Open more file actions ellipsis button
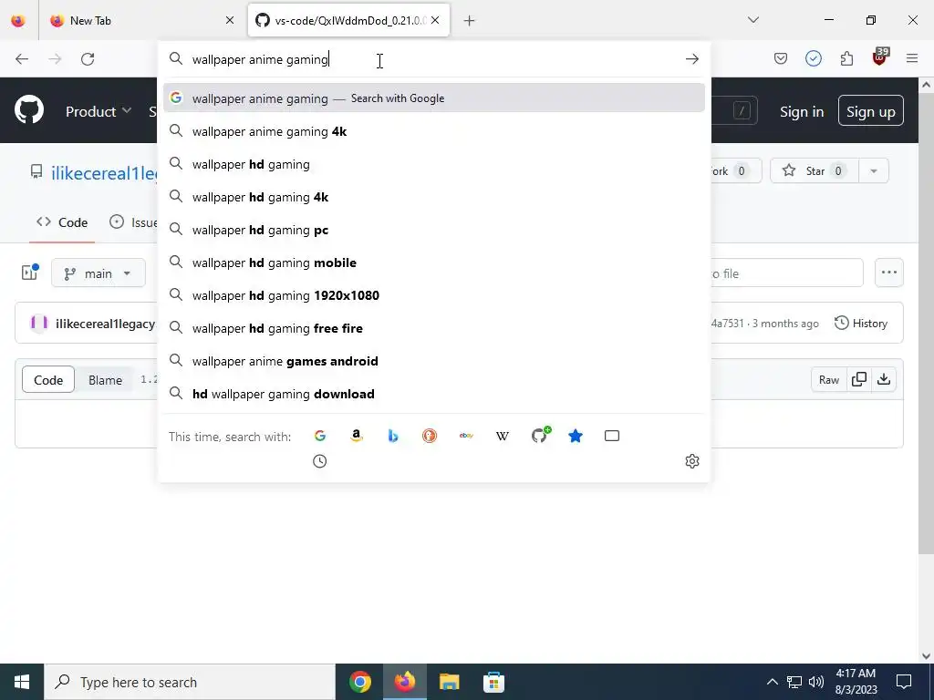The height and width of the screenshot is (700, 934). [888, 273]
